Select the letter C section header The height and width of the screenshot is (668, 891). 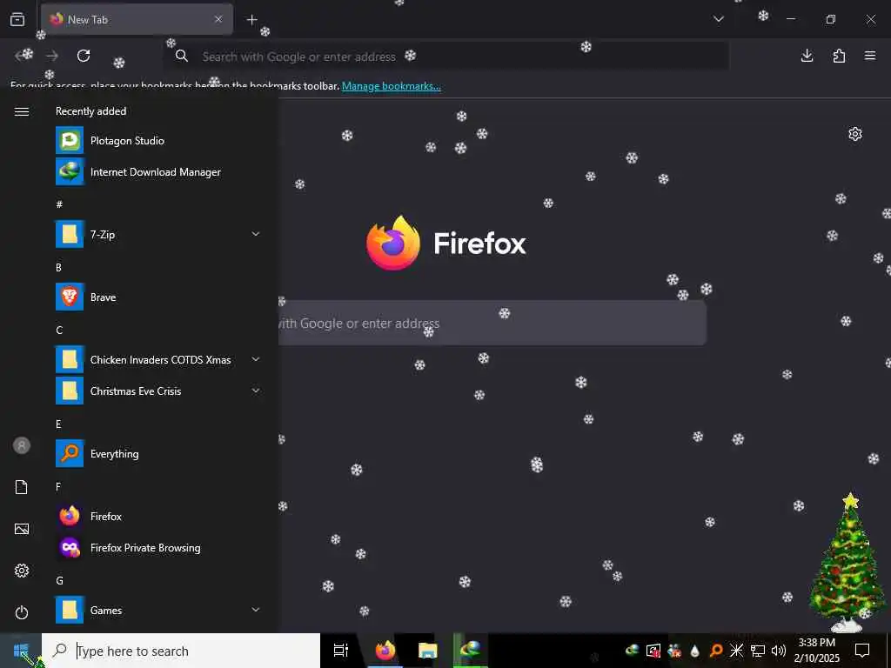click(x=59, y=330)
